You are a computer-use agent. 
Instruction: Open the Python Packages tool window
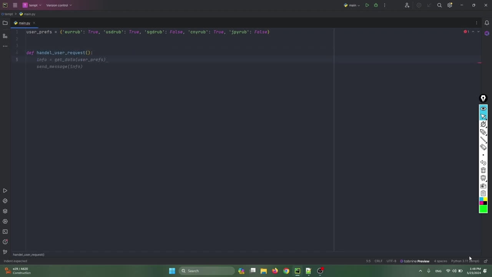[5, 211]
